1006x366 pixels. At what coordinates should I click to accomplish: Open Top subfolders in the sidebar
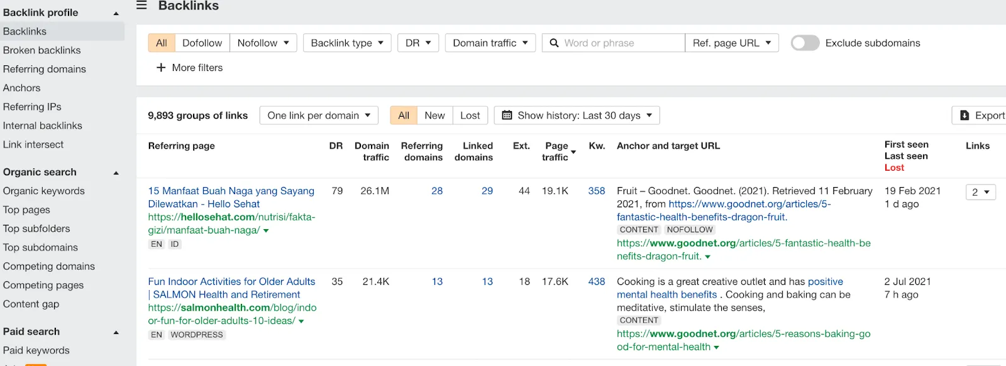[36, 229]
